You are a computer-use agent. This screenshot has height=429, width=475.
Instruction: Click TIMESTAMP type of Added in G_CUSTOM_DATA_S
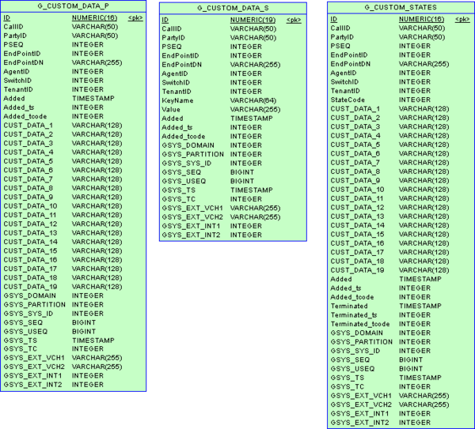click(x=252, y=119)
